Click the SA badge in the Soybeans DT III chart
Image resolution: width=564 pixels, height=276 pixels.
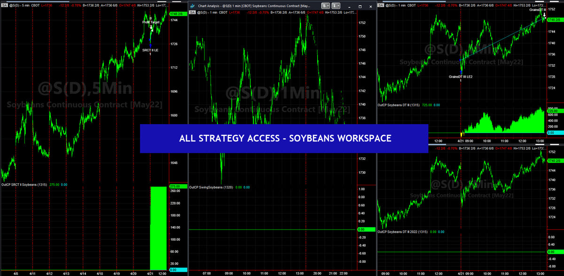click(381, 4)
